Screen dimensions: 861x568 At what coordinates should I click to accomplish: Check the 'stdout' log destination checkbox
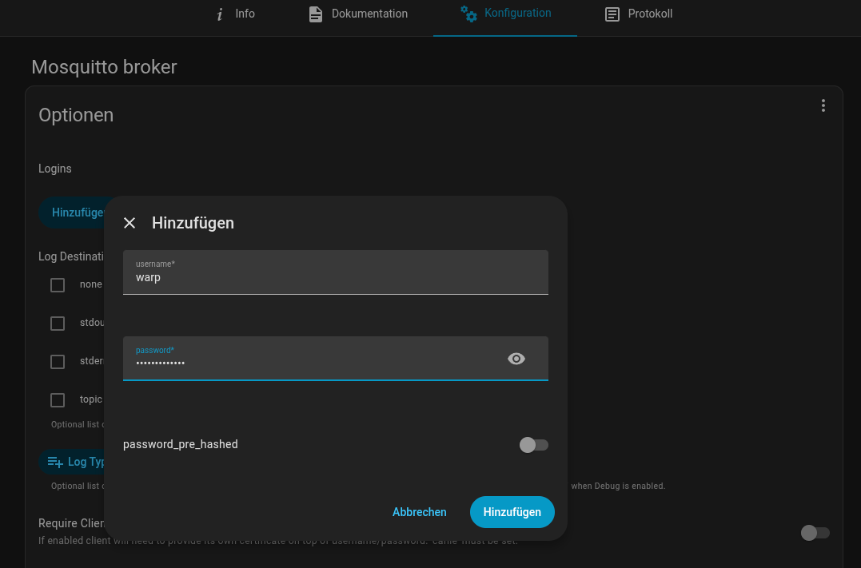(58, 324)
